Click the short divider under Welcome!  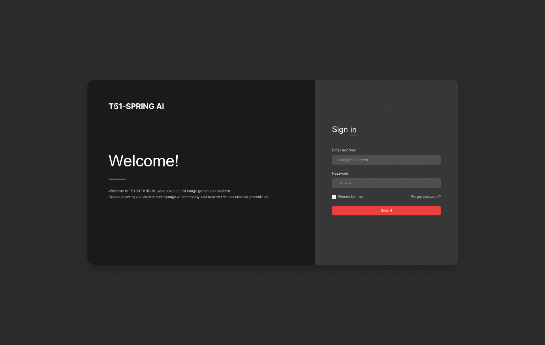(x=117, y=179)
